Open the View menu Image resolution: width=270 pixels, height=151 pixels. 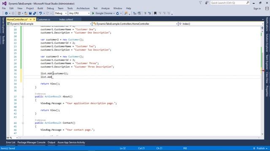point(20,8)
